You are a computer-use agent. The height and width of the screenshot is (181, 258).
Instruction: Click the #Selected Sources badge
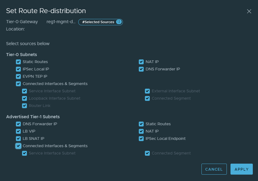(x=101, y=22)
